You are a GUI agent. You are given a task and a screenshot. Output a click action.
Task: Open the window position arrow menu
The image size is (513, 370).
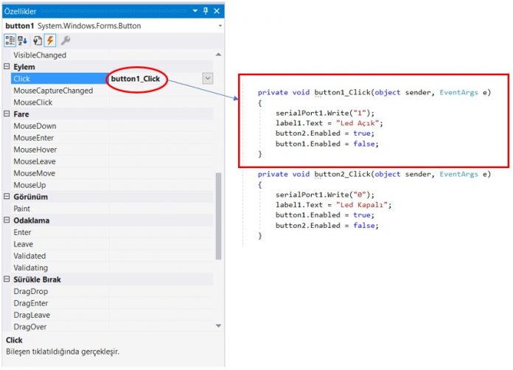195,11
